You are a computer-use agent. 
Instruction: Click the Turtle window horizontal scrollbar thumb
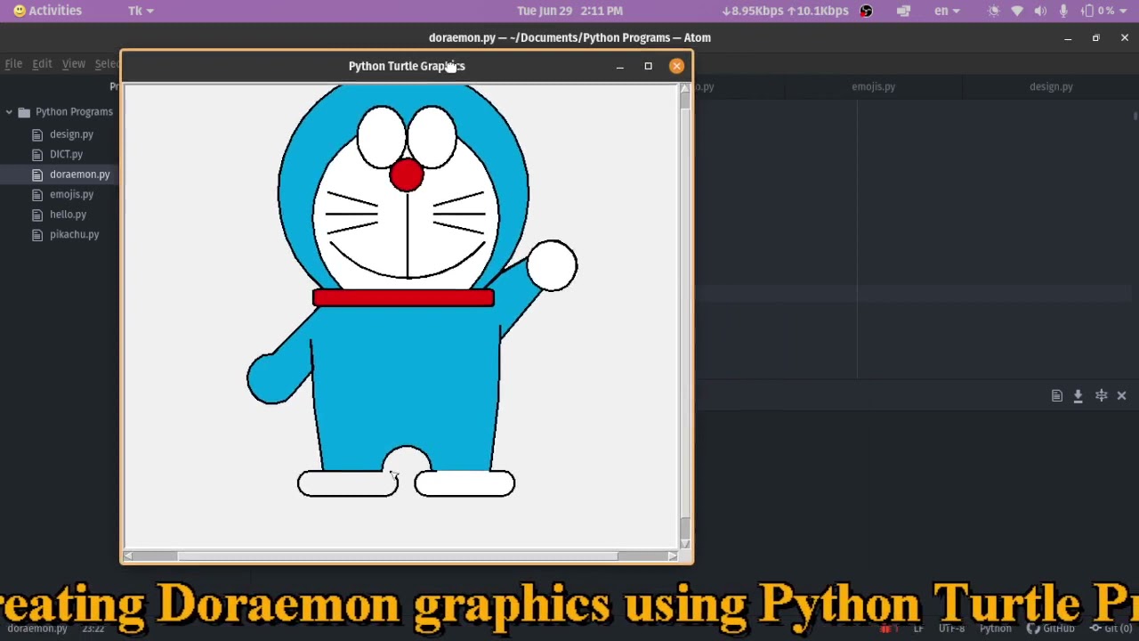click(x=398, y=556)
